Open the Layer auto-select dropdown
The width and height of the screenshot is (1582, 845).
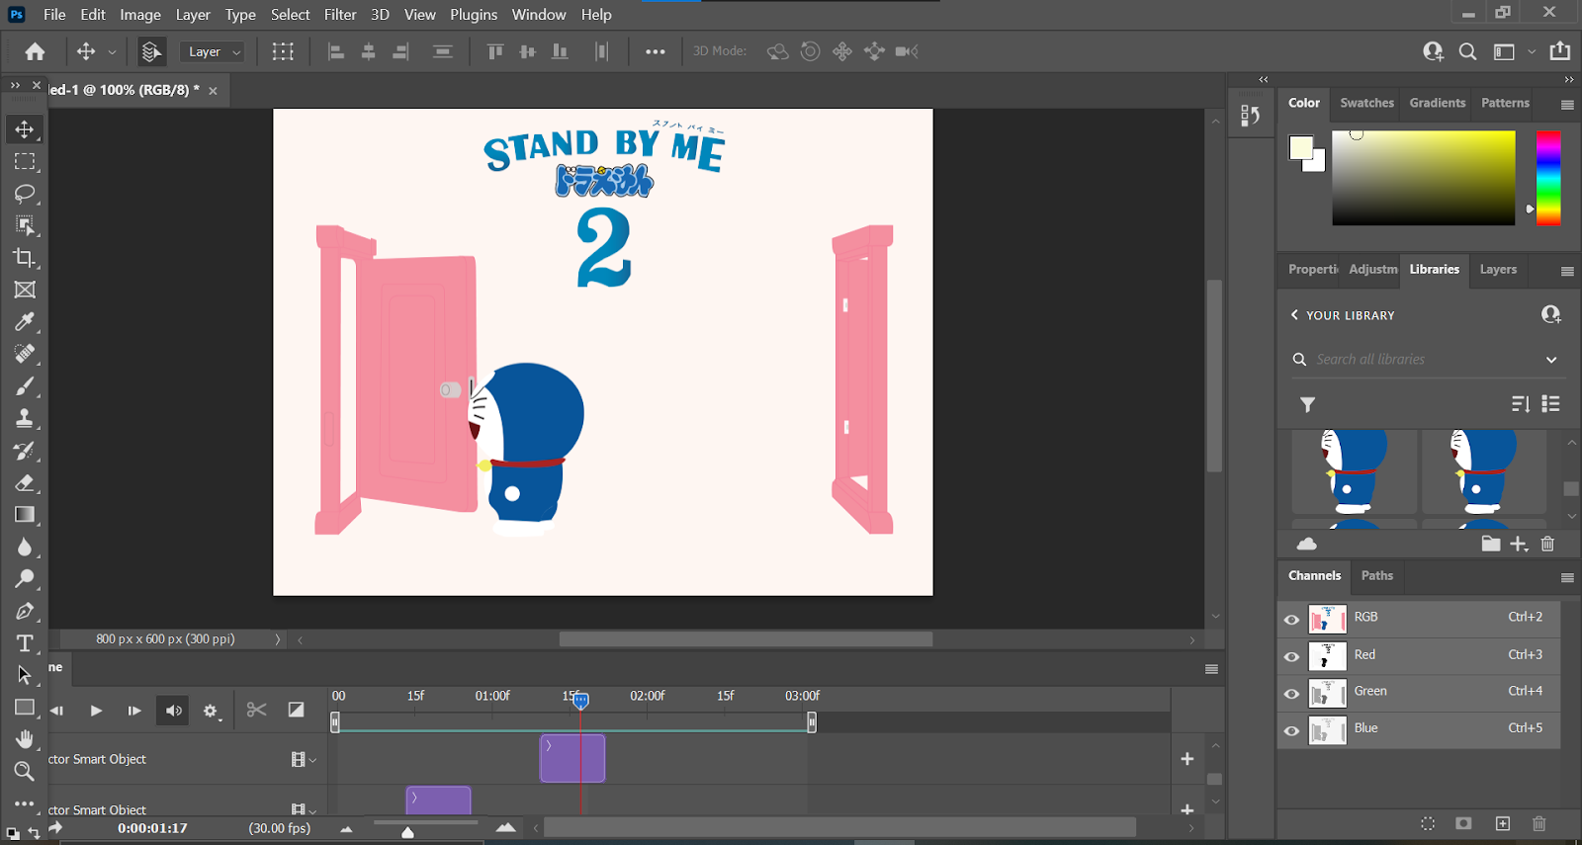coord(213,51)
